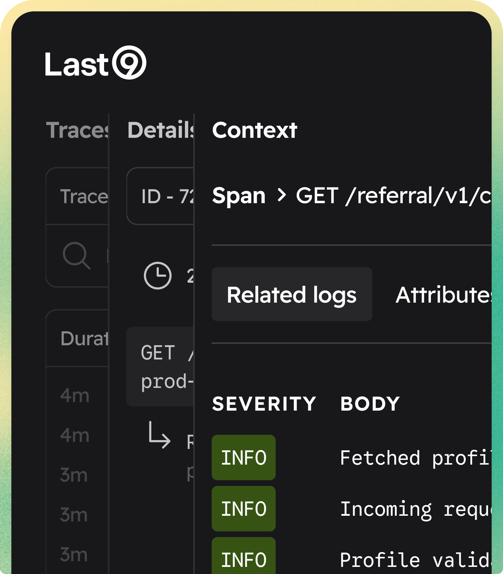
Task: Click the child span arrow icon
Action: tap(159, 435)
